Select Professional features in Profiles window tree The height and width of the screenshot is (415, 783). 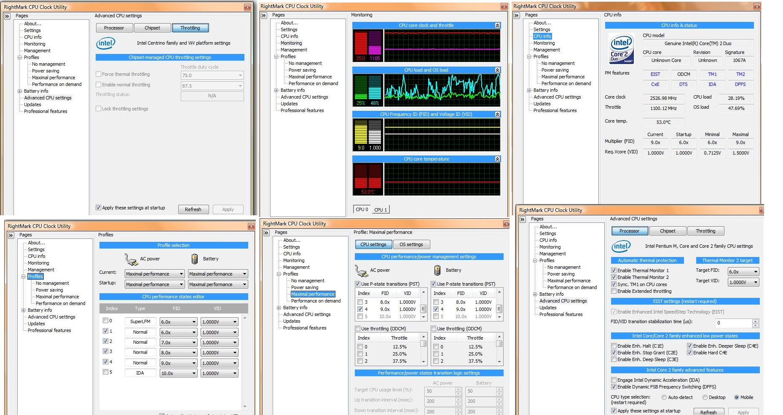tap(49, 330)
